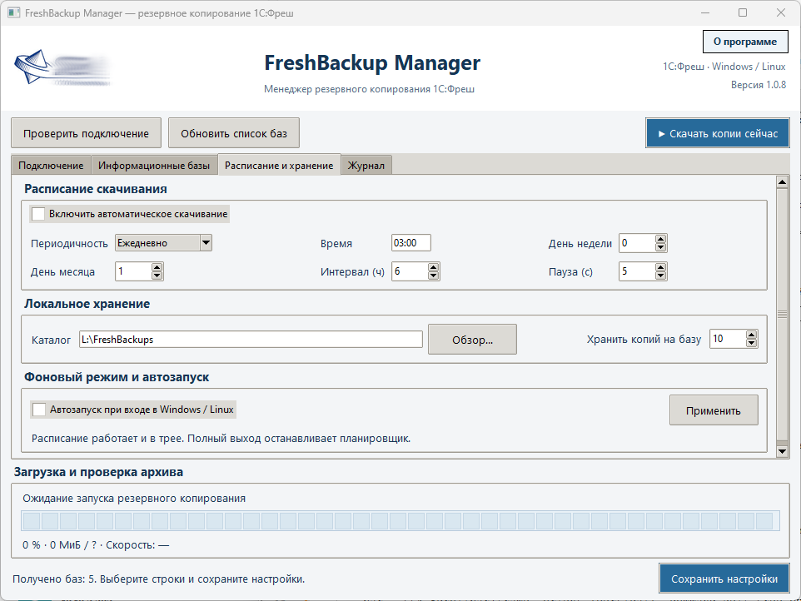Viewport: 801px width, 601px height.
Task: Focus the Время field showing 03:00
Action: [x=411, y=243]
